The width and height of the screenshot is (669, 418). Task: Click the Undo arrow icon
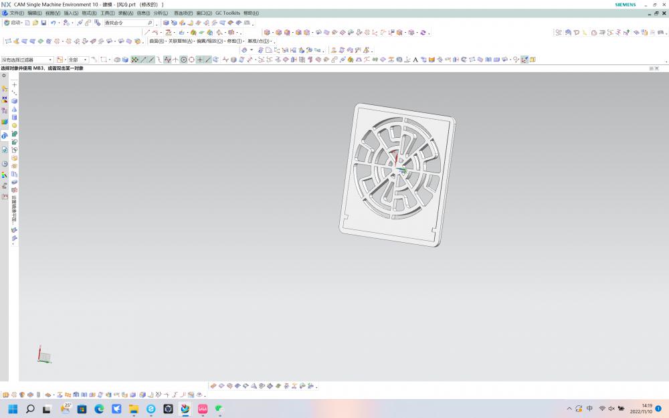coord(54,23)
